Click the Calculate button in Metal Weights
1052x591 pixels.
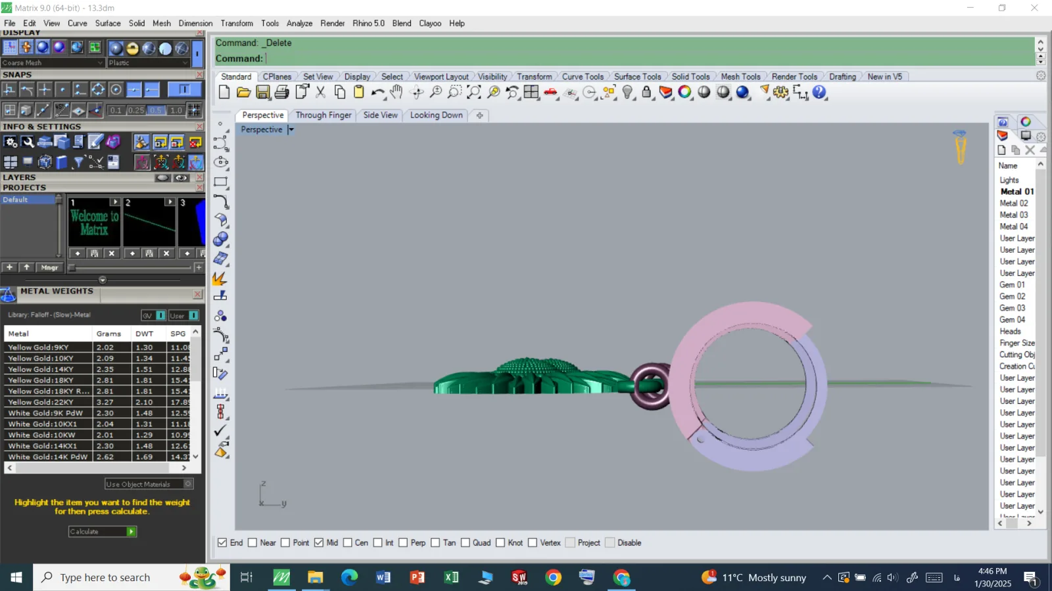pos(102,531)
